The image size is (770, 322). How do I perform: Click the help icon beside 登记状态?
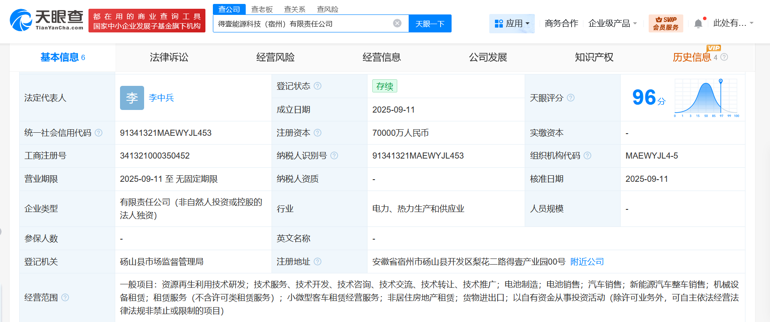pos(318,86)
